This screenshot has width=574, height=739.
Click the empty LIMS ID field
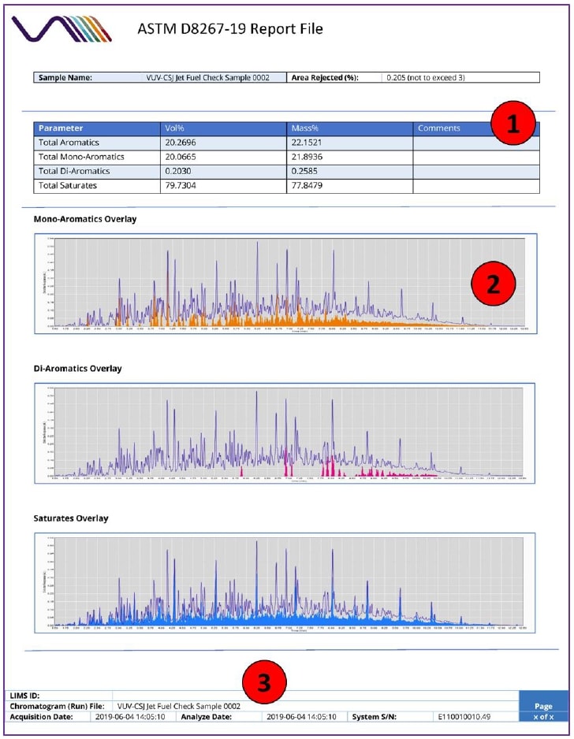315,696
